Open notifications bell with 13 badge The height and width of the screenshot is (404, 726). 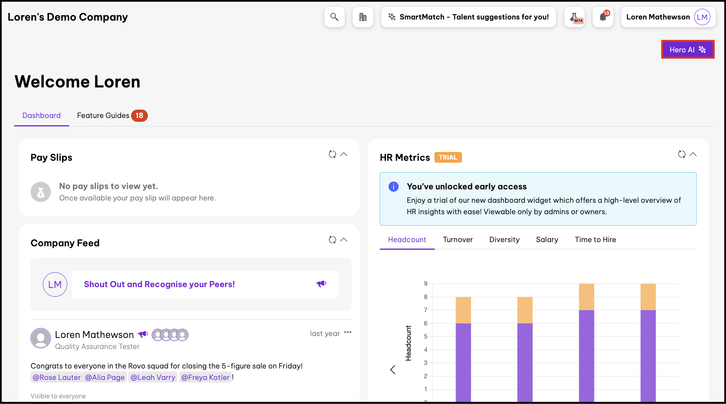point(603,17)
